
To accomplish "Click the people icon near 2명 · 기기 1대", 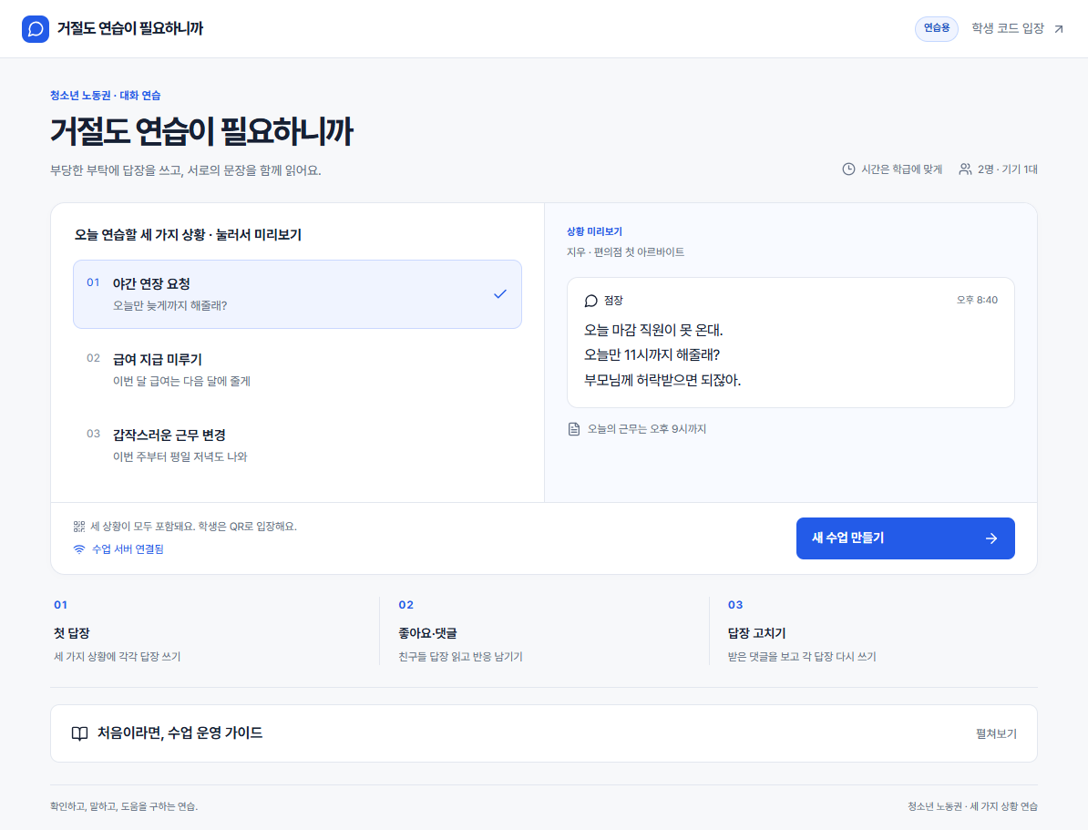I will coord(964,169).
